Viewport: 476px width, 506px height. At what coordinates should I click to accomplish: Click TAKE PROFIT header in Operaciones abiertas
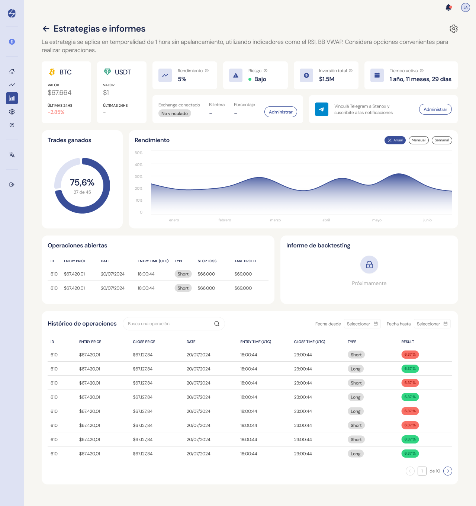pyautogui.click(x=245, y=261)
